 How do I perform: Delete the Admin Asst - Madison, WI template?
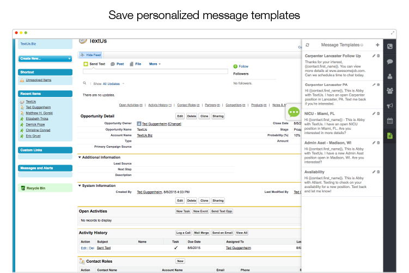point(378,143)
